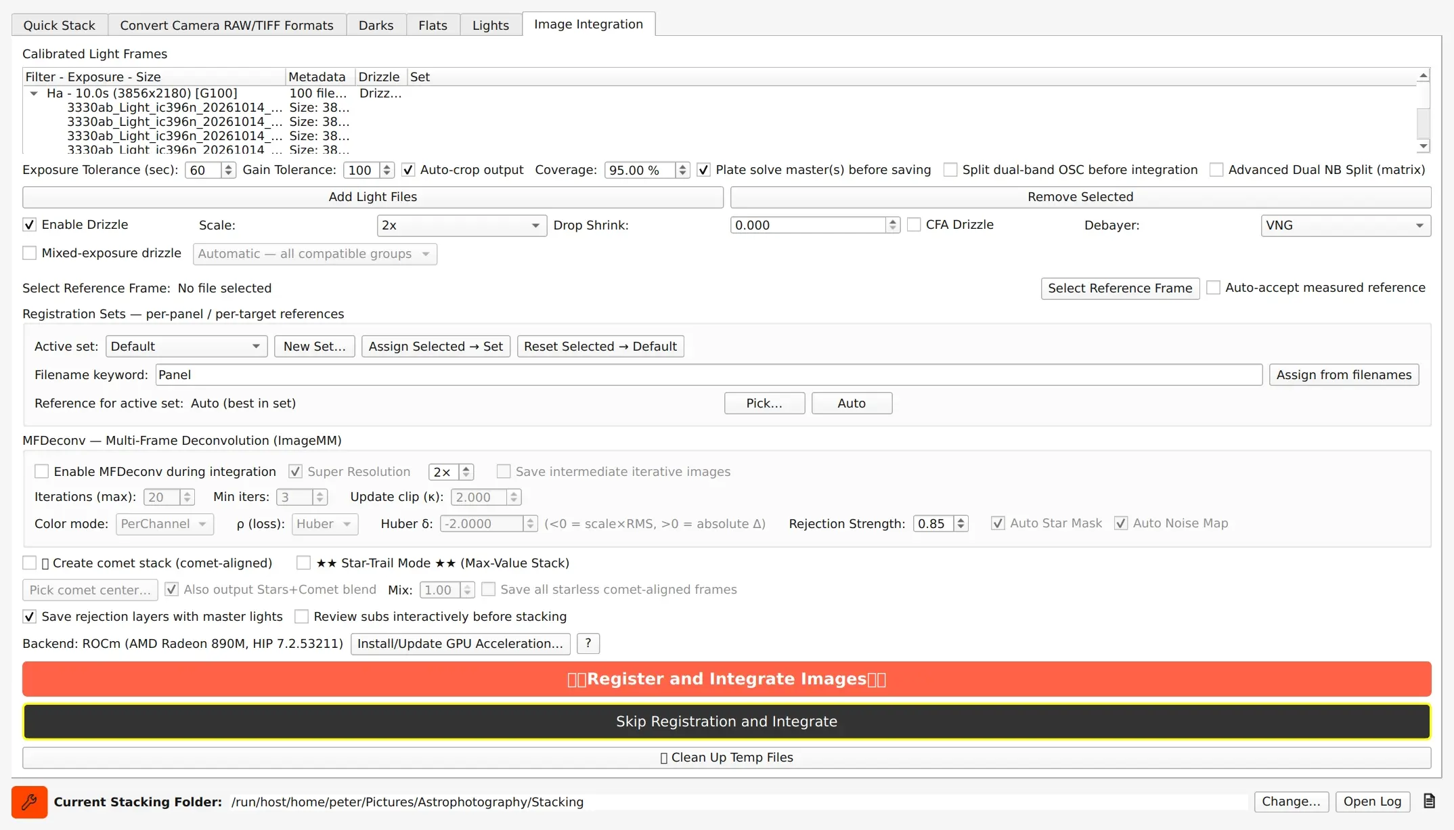The height and width of the screenshot is (830, 1454).
Task: Open the Quick Stack tab
Action: pyautogui.click(x=60, y=25)
